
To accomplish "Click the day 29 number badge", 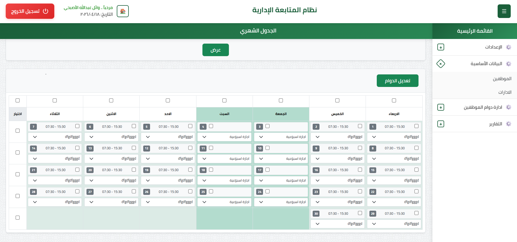I will (x=373, y=214).
